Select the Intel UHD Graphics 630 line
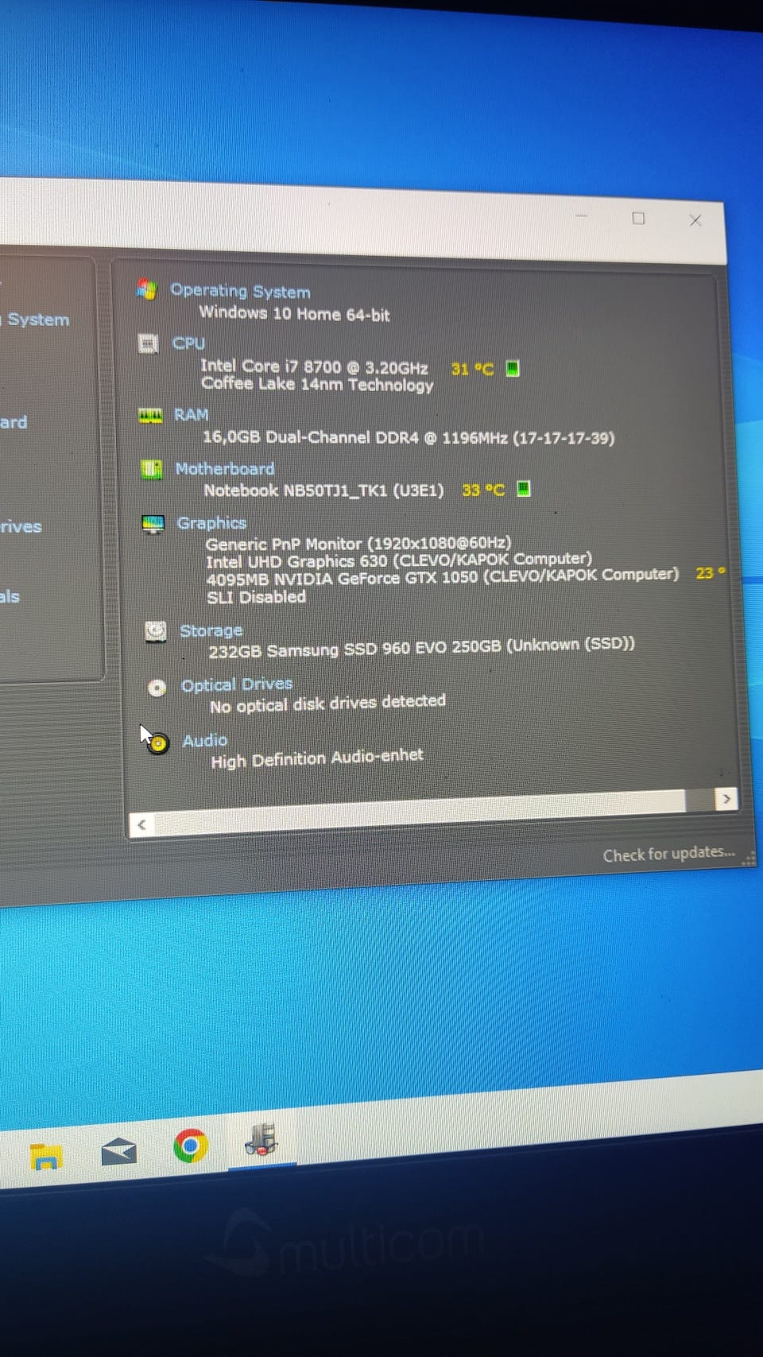763x1357 pixels. [x=399, y=560]
